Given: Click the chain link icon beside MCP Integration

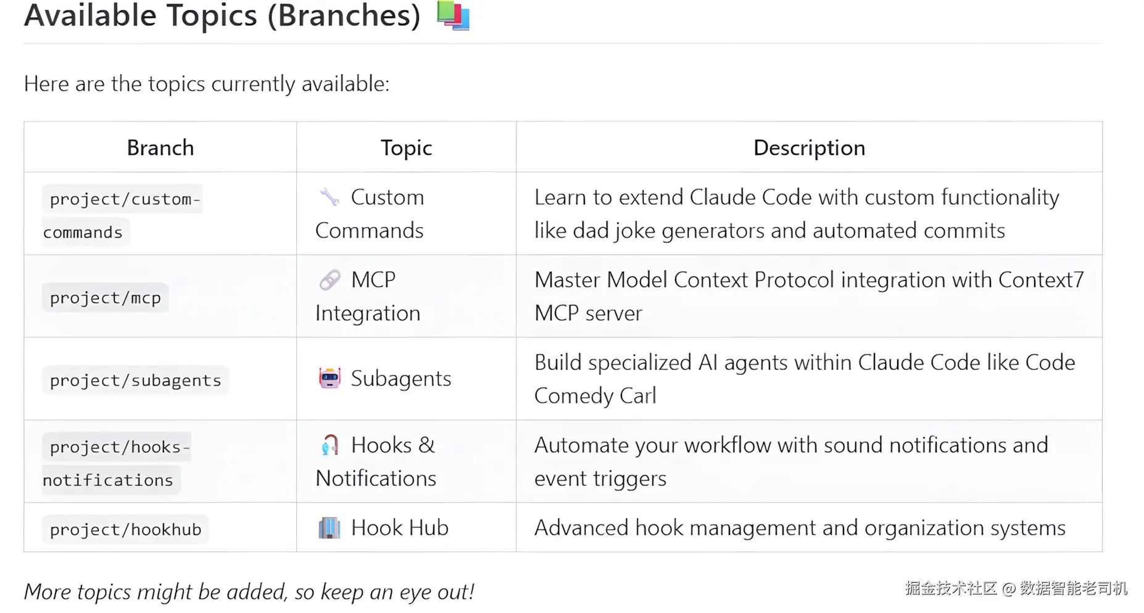Looking at the screenshot, I should 330,280.
